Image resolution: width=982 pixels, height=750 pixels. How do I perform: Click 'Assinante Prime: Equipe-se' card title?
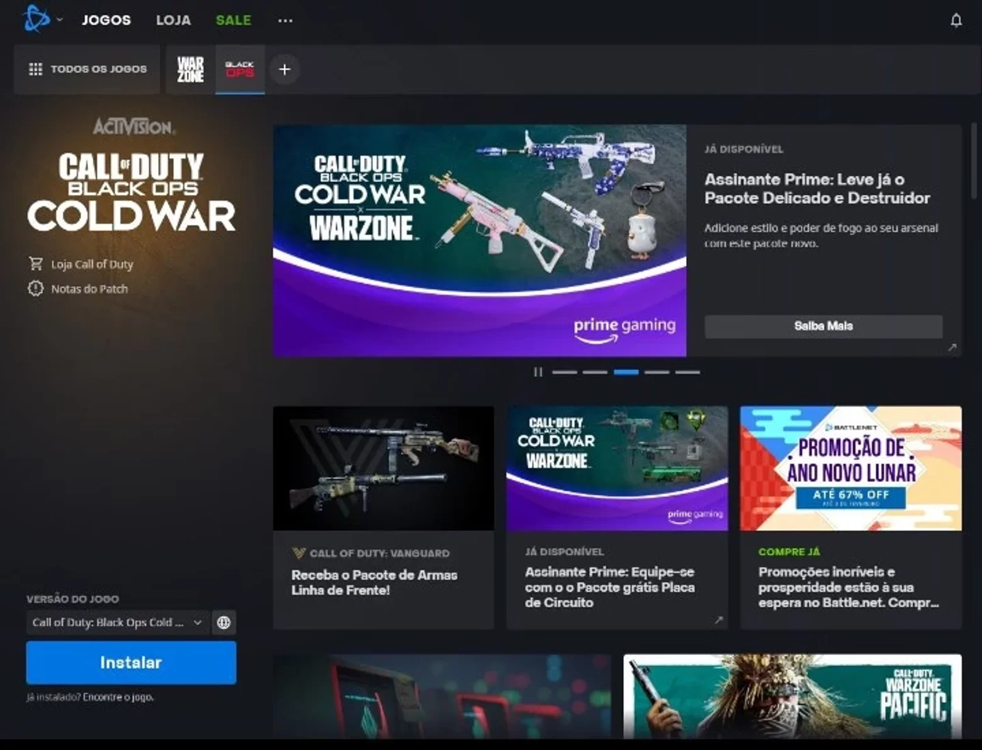610,587
